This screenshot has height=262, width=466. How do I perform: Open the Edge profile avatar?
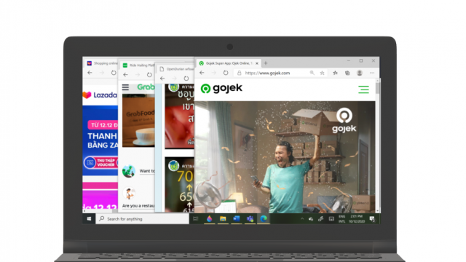click(359, 73)
